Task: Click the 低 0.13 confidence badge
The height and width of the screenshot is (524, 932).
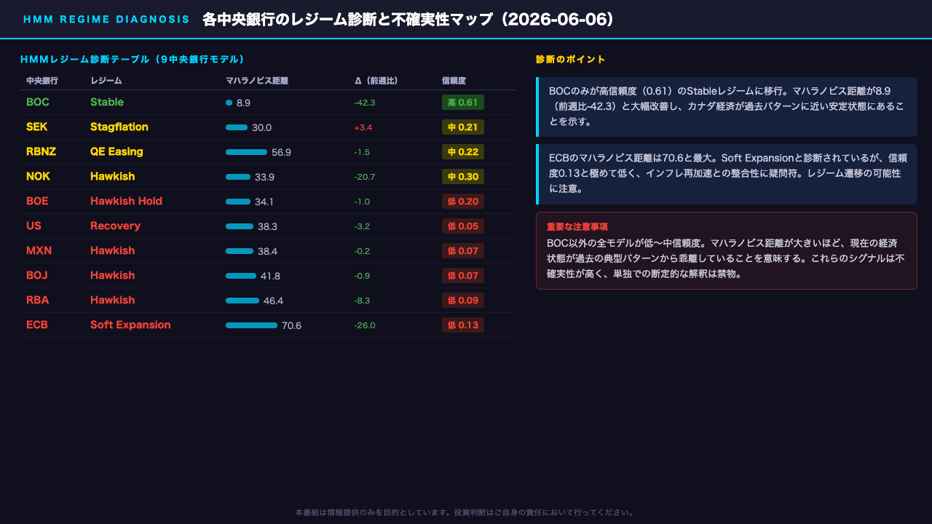Action: tap(463, 325)
